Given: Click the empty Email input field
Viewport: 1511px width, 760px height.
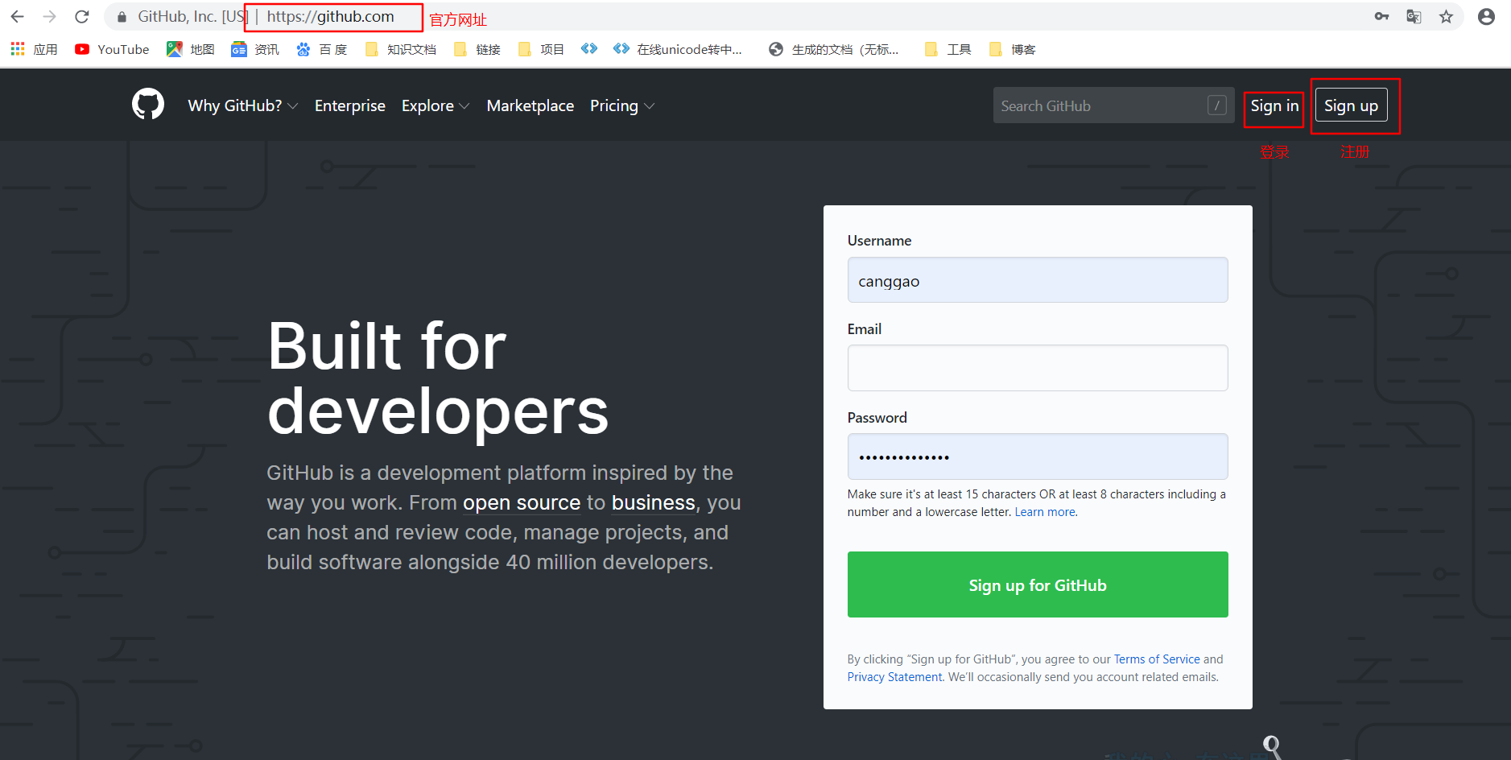Looking at the screenshot, I should pos(1038,368).
